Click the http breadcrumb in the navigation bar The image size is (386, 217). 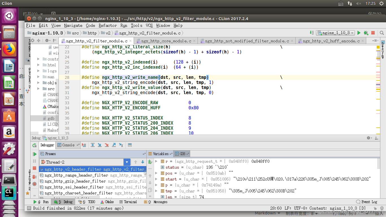click(x=92, y=33)
